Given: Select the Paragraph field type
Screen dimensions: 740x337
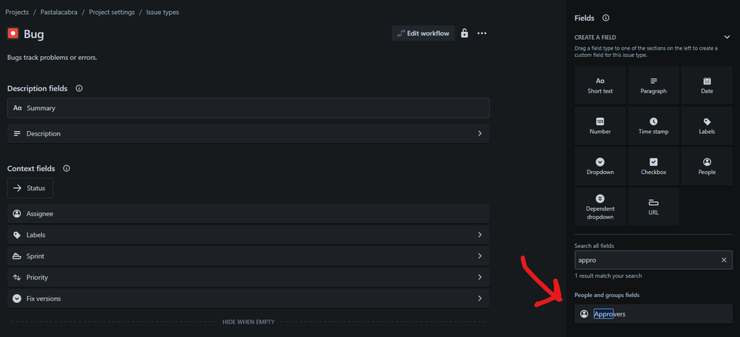Looking at the screenshot, I should [653, 85].
